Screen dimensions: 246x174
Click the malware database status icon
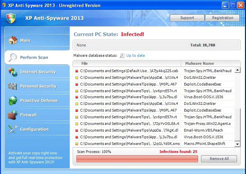point(122,55)
